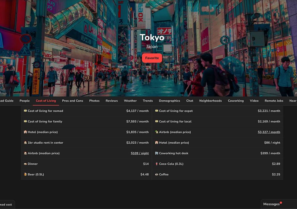Click the beer mug icon

point(25,175)
